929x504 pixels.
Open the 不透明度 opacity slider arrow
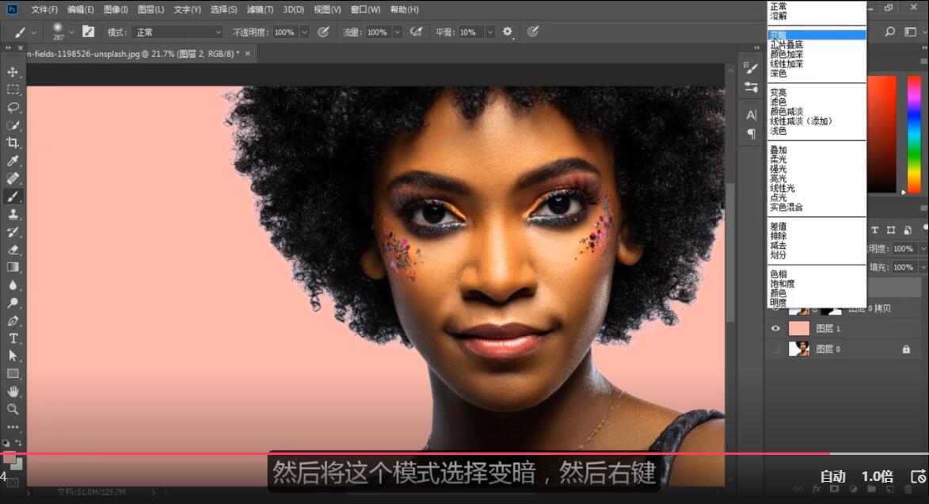pos(305,32)
